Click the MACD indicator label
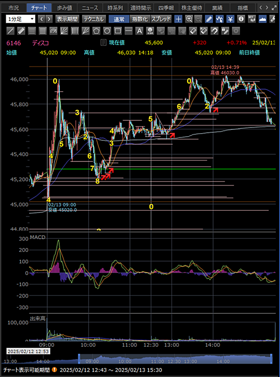 (x=37, y=238)
